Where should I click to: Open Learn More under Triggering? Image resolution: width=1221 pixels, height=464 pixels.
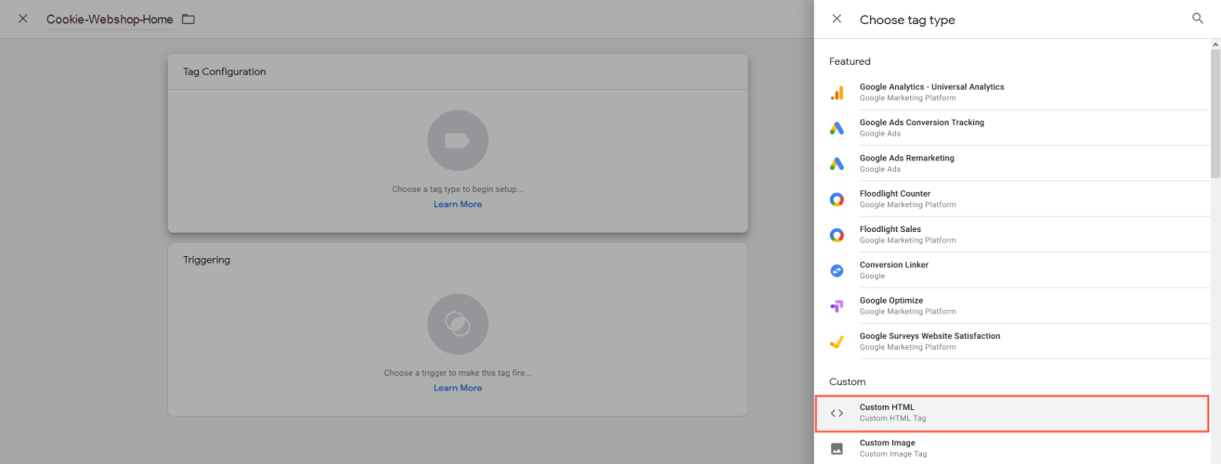point(458,388)
